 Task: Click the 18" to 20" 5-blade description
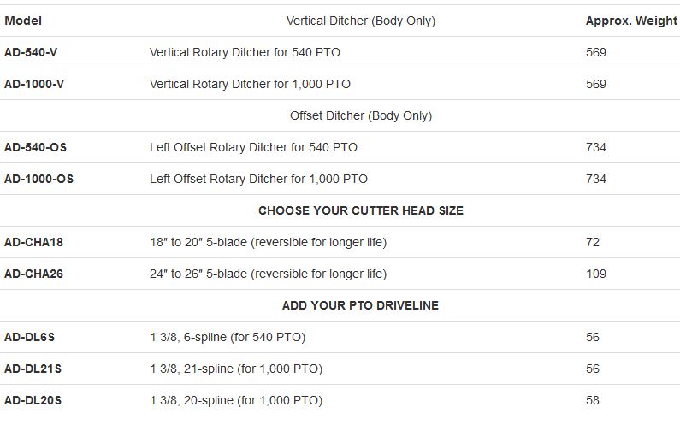(268, 242)
